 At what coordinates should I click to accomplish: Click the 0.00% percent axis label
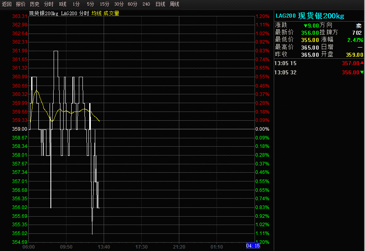263,129
